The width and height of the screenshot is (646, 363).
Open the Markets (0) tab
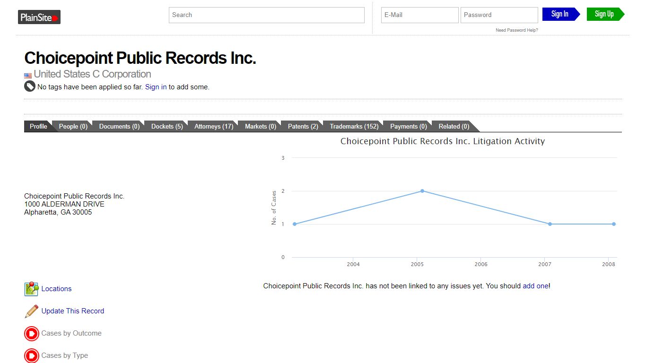click(x=261, y=126)
